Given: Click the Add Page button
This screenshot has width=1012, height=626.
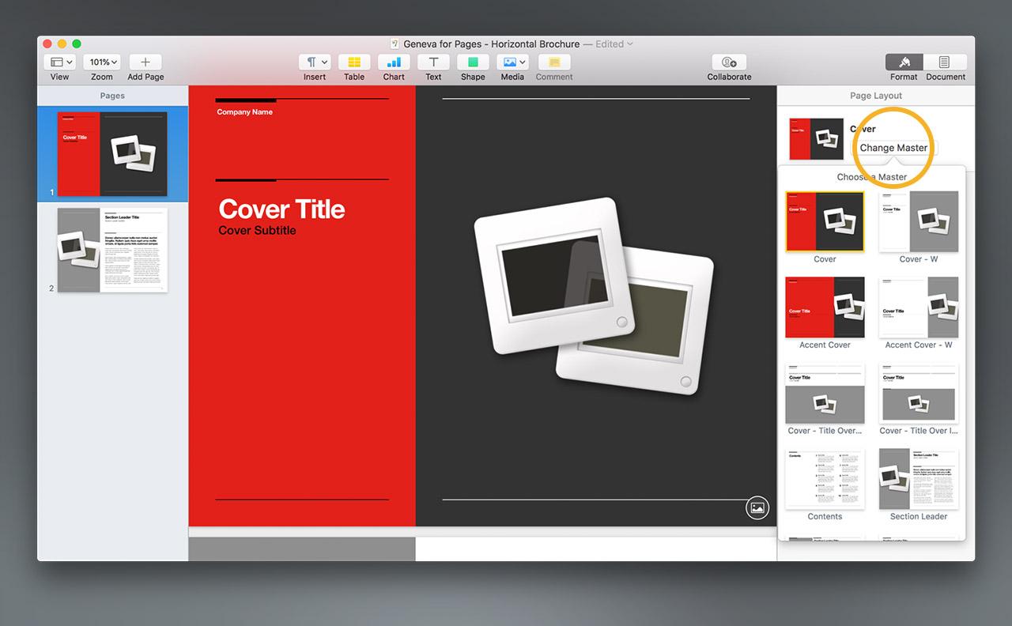Looking at the screenshot, I should click(145, 62).
